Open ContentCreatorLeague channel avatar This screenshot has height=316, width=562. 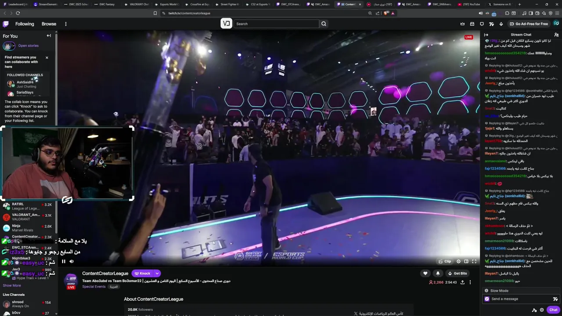(71, 281)
